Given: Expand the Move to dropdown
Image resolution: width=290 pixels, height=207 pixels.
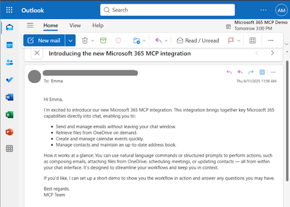Looking at the screenshot, I should [144, 40].
